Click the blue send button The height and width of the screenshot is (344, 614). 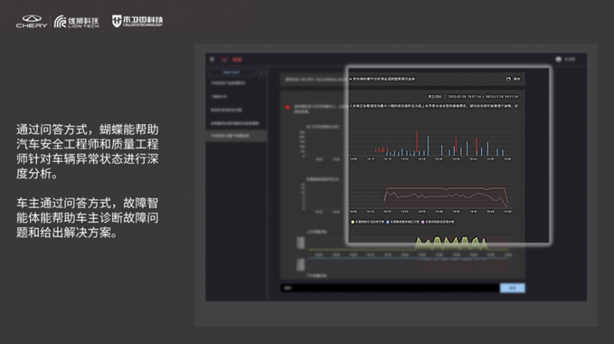512,288
